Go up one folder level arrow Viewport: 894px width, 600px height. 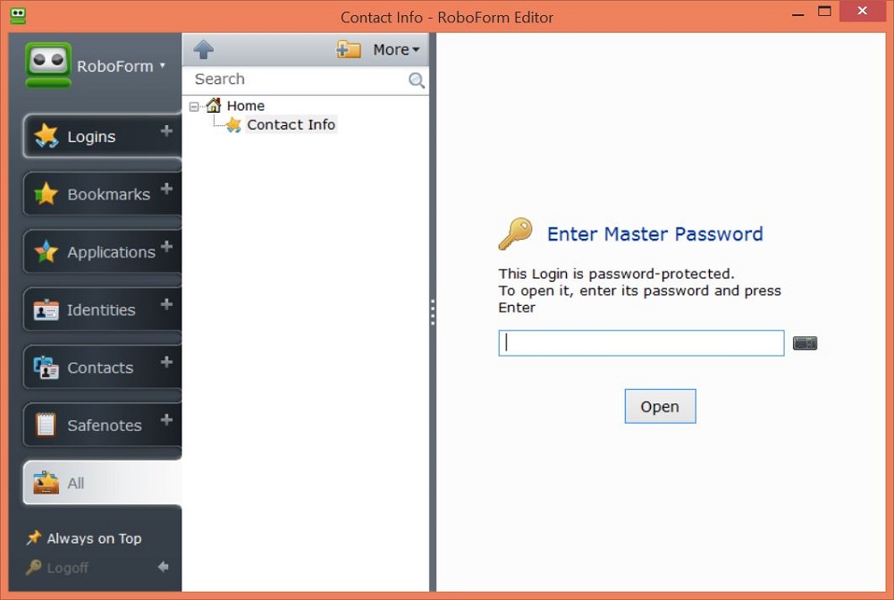[204, 49]
